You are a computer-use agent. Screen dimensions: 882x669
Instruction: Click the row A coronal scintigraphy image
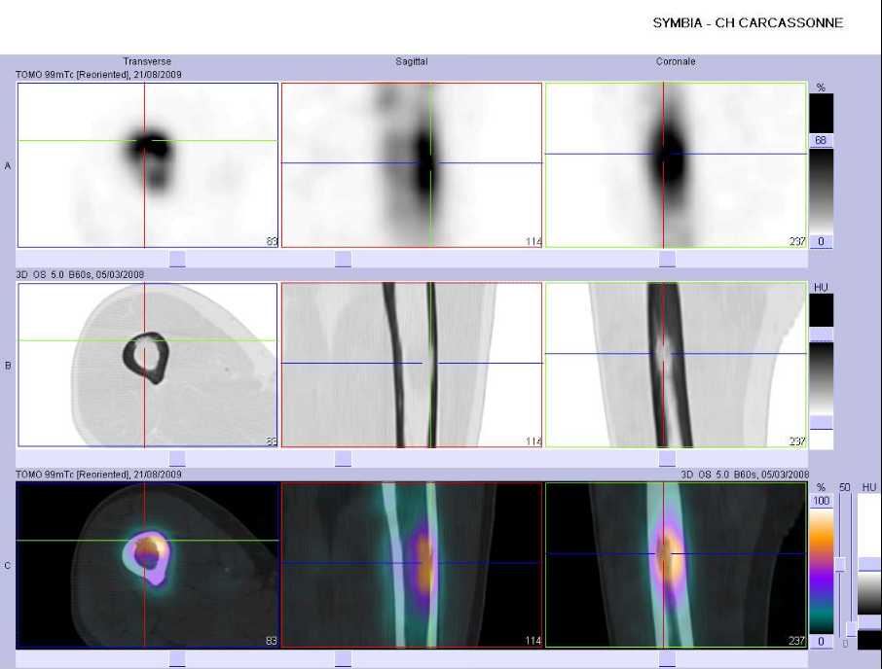pyautogui.click(x=677, y=165)
